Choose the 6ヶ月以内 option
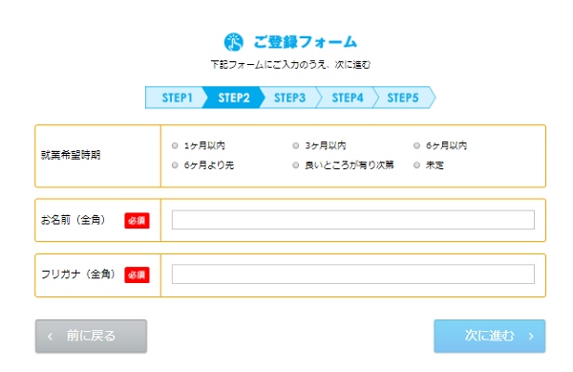 416,145
